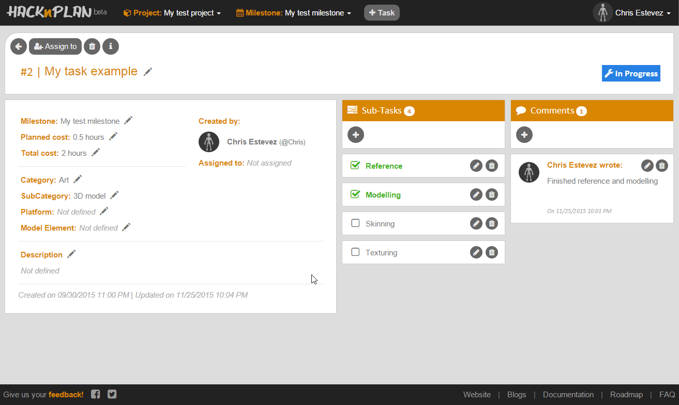Screen dimensions: 679x405
Task: Uncheck the Reference sub-task checkbox
Action: (x=355, y=166)
